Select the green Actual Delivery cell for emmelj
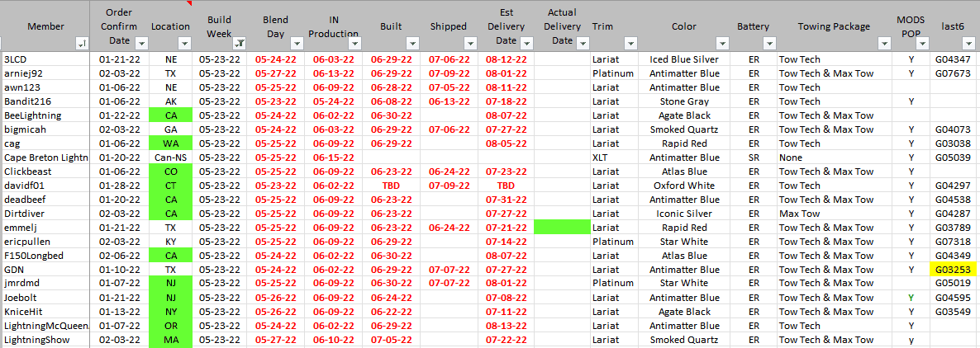 click(x=562, y=228)
